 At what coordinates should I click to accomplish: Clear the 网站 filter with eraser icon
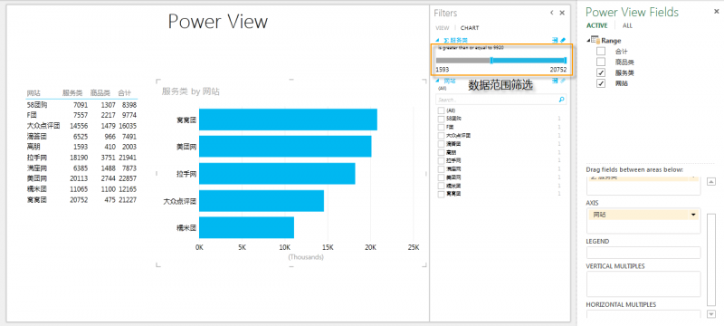pos(562,81)
